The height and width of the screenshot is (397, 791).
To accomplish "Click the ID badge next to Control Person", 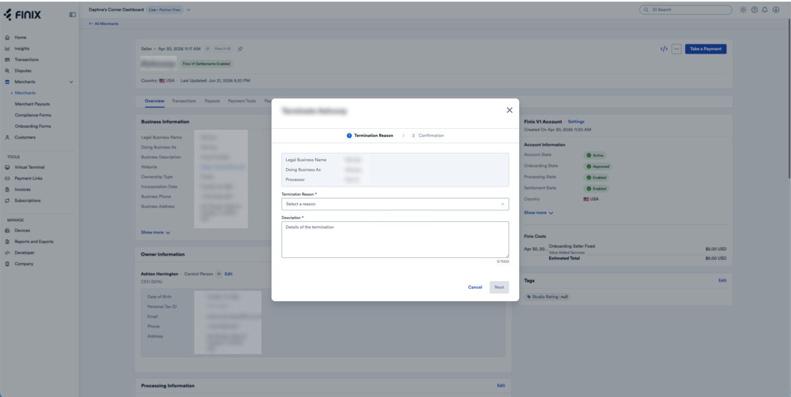I will [x=219, y=274].
